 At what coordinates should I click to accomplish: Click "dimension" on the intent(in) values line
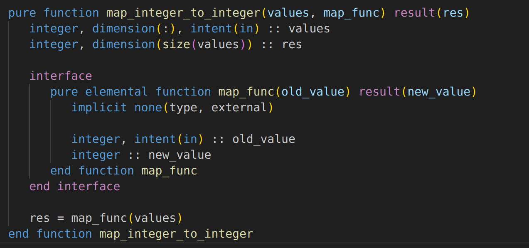[123, 29]
